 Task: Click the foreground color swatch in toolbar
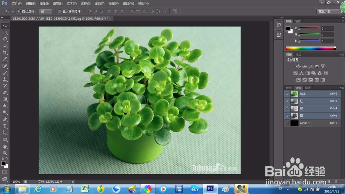3,163
